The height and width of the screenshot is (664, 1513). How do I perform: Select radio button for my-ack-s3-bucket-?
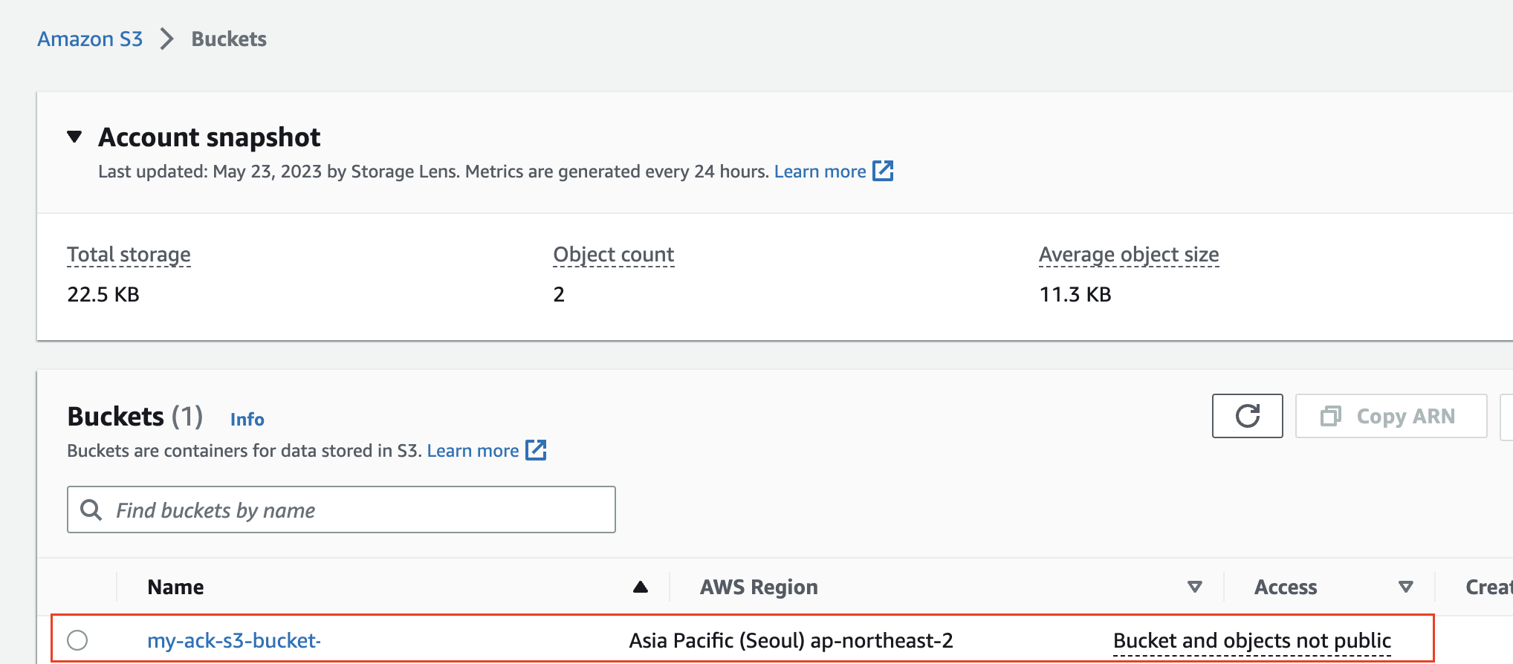(77, 640)
